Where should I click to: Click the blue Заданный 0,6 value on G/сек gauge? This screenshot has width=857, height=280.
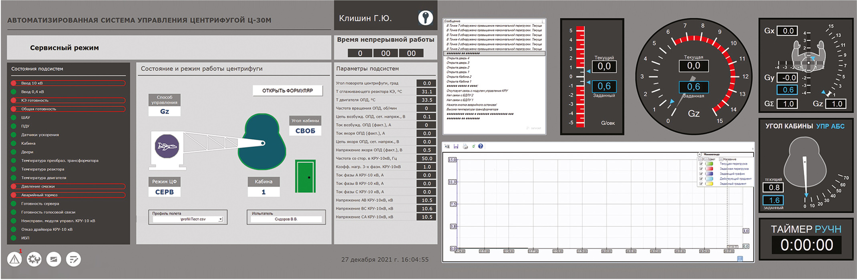(604, 86)
